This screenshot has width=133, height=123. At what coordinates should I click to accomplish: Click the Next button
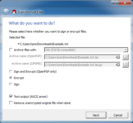(96, 115)
